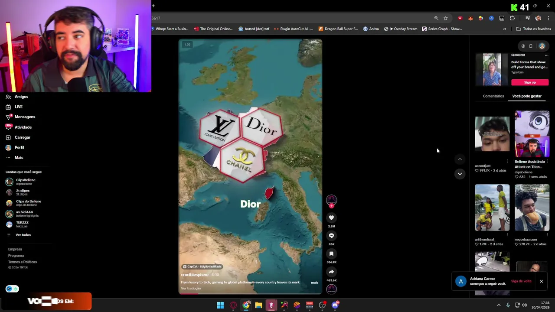The image size is (555, 312).
Task: Open the sponsored ad options menu
Action: coord(546,55)
